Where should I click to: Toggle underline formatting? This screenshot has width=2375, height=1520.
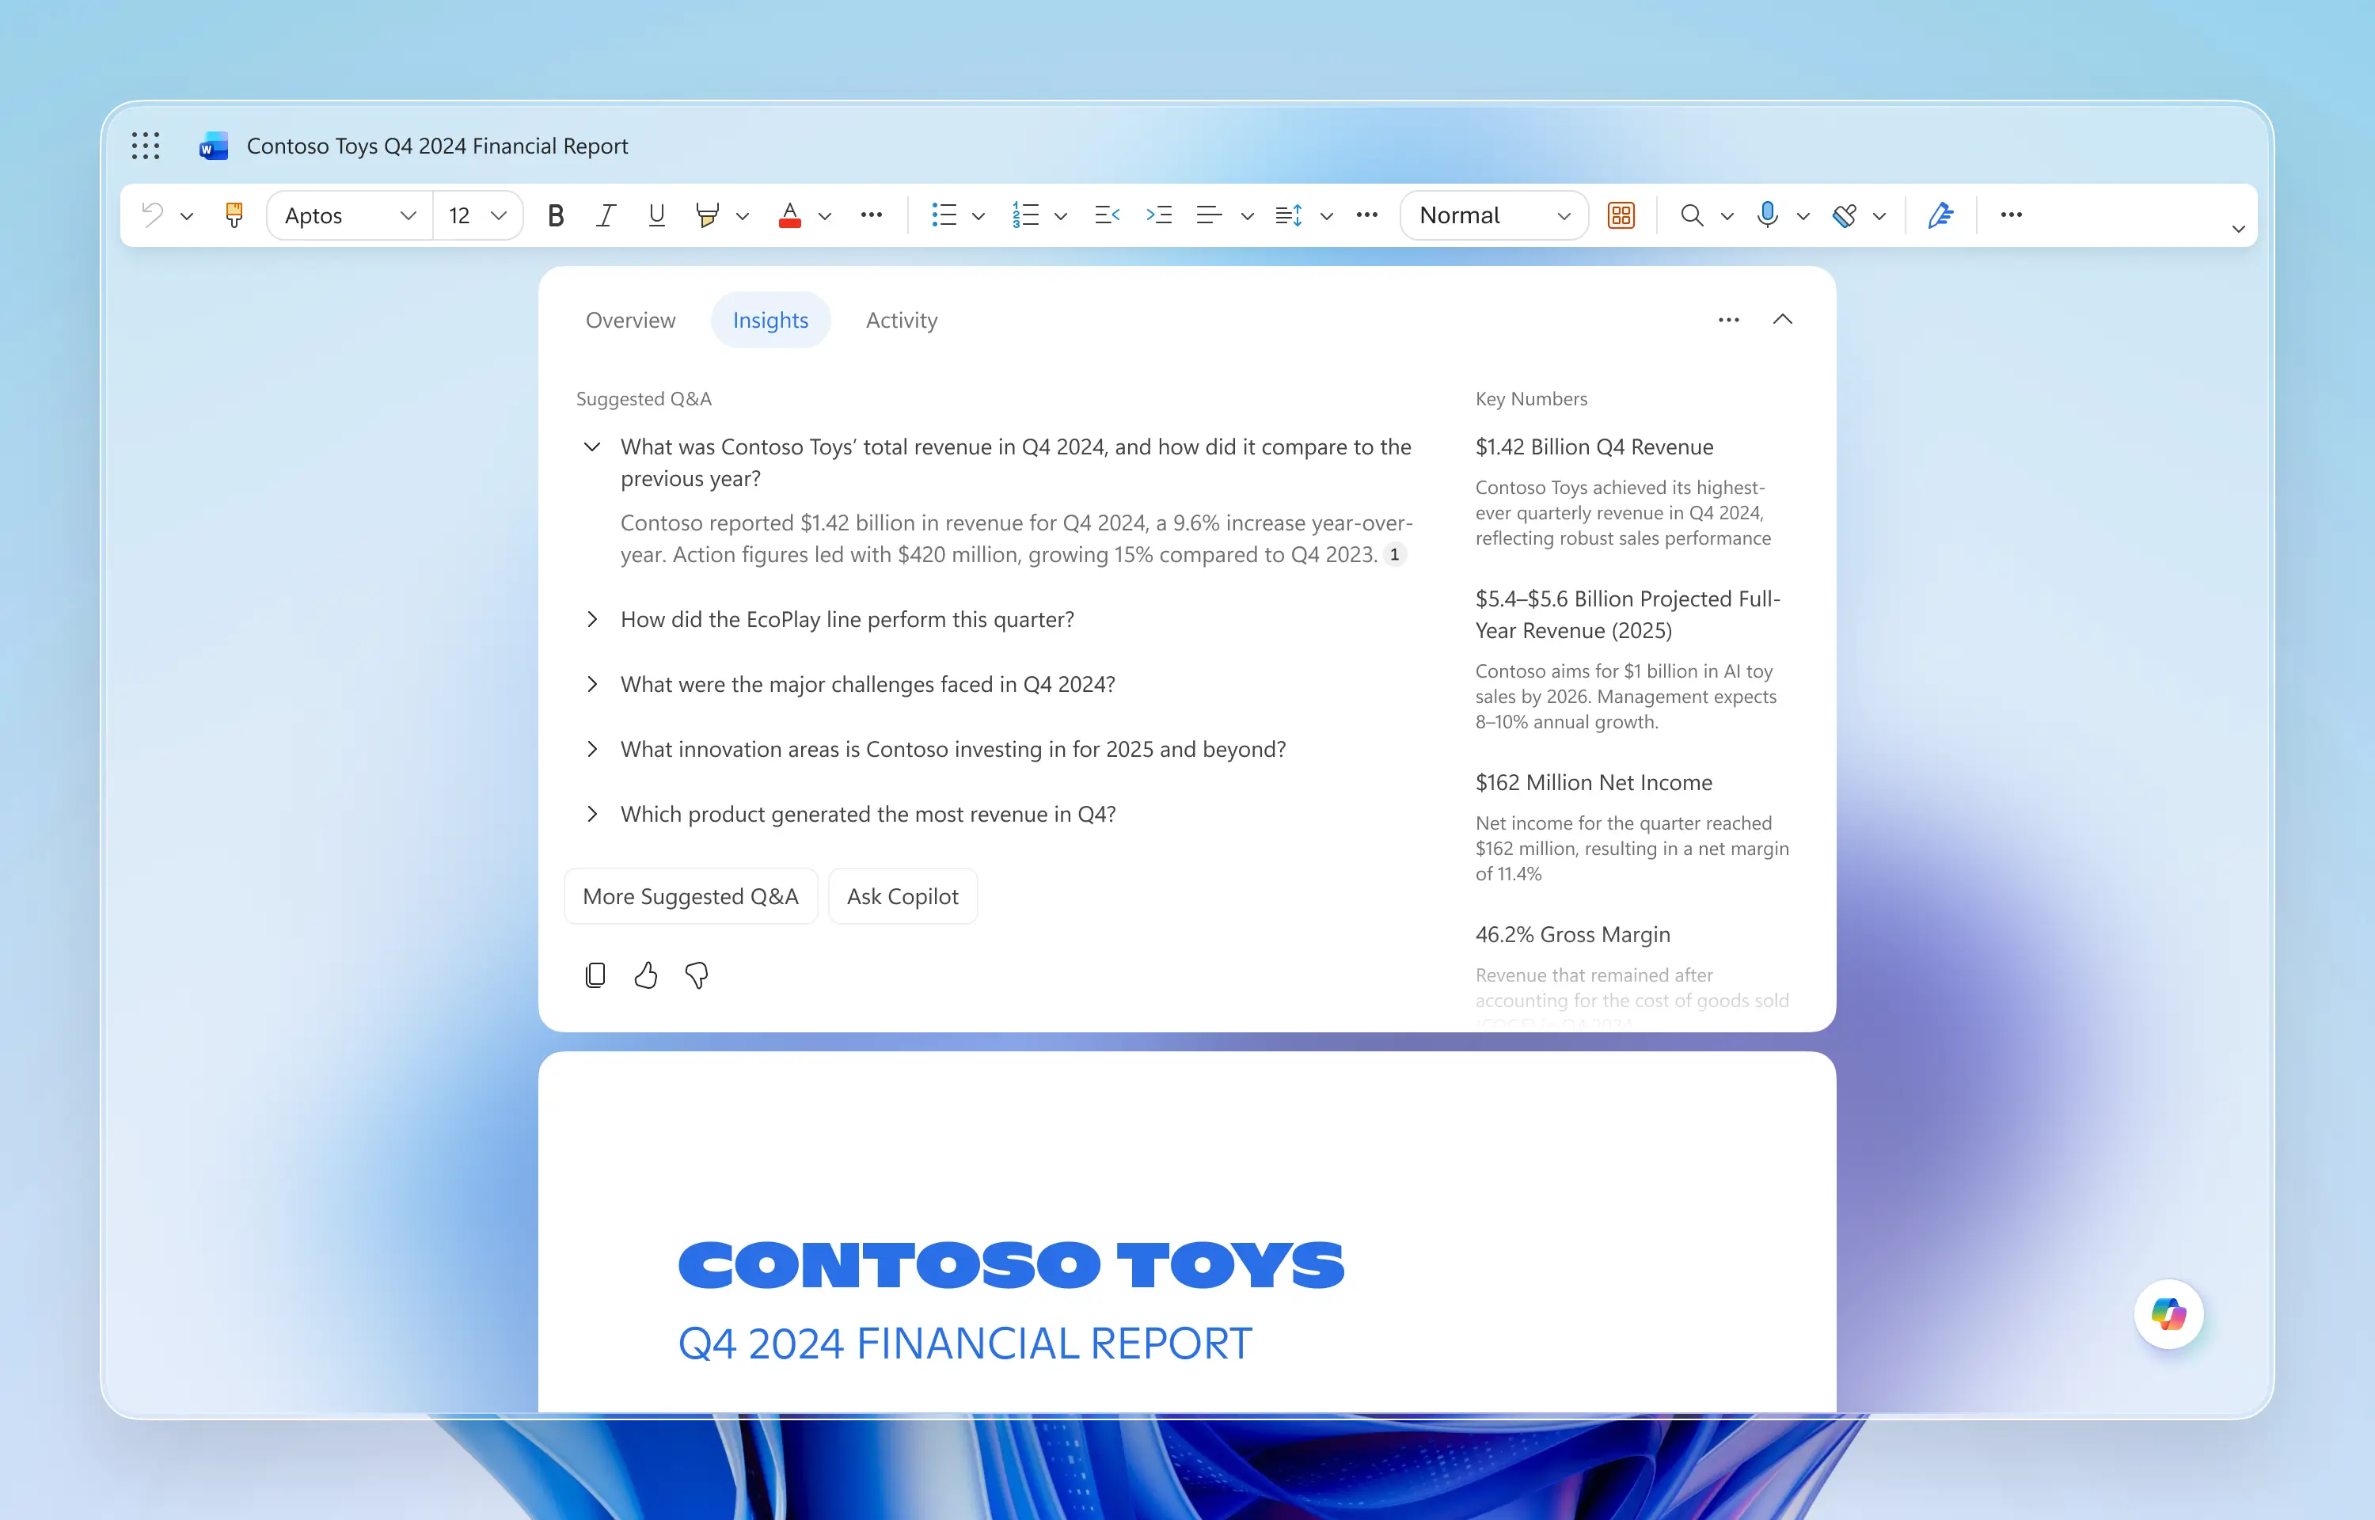coord(656,215)
